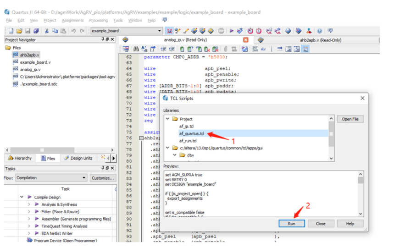Click Libraries list scrollbar down arrow
394x248 pixels.
[x=331, y=158]
